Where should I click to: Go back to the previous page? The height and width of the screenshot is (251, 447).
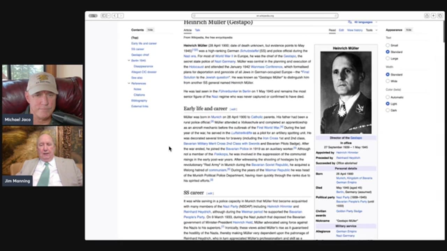click(x=115, y=16)
